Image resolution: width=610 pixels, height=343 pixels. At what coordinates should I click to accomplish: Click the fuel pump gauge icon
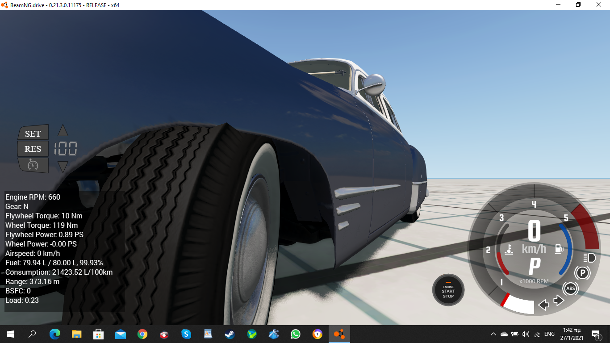tap(559, 249)
